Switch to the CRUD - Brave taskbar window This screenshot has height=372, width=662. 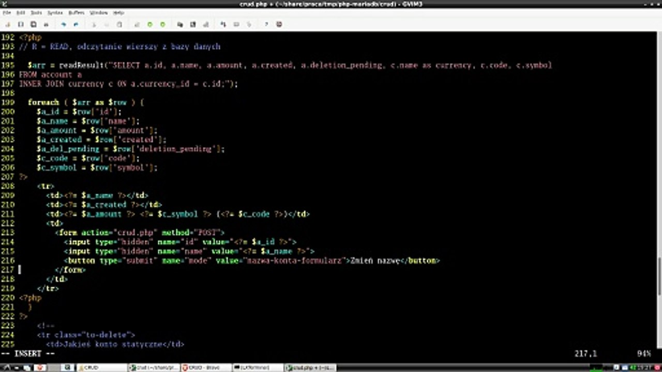(x=206, y=367)
